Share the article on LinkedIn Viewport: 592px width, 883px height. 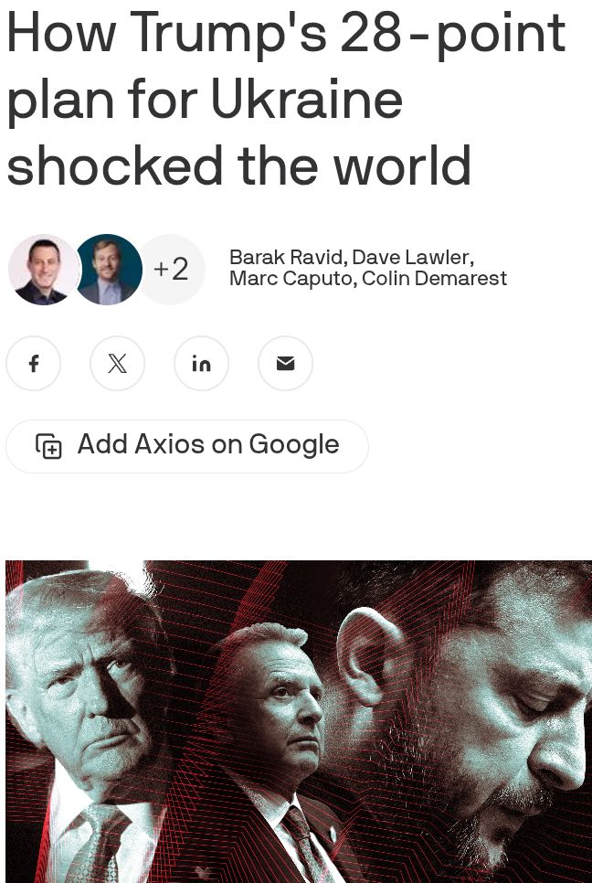pyautogui.click(x=202, y=363)
